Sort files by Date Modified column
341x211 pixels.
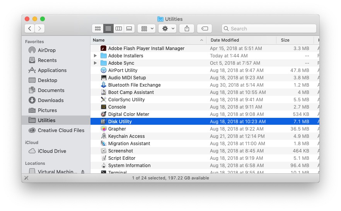[225, 40]
